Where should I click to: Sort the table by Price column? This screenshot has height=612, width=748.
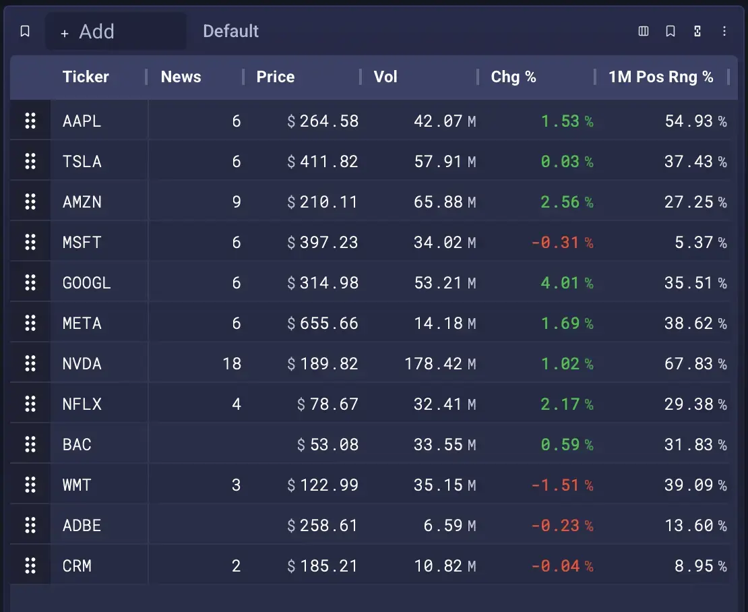tap(275, 77)
